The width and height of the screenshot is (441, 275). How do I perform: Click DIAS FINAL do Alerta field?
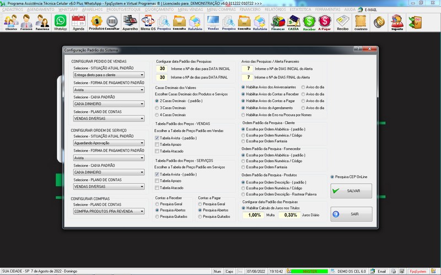pyautogui.click(x=248, y=77)
